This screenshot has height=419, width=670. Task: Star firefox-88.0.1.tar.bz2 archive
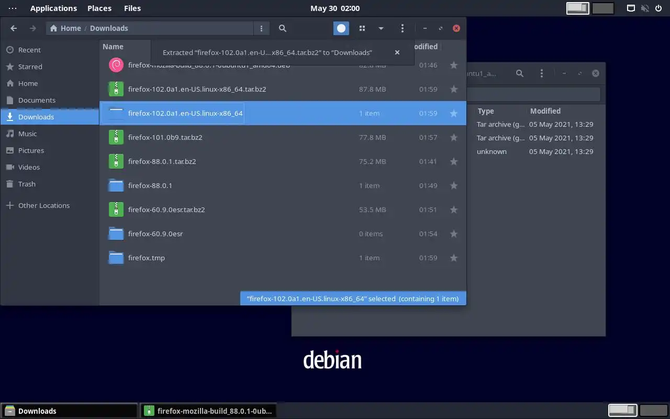pos(454,161)
